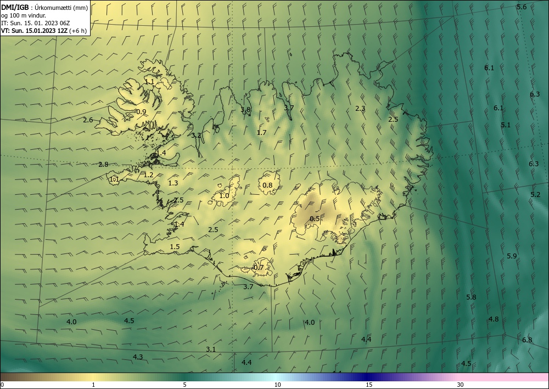Screen dimensions: 549x389
Task: Click the 2.3 value label
Action: 360,109
